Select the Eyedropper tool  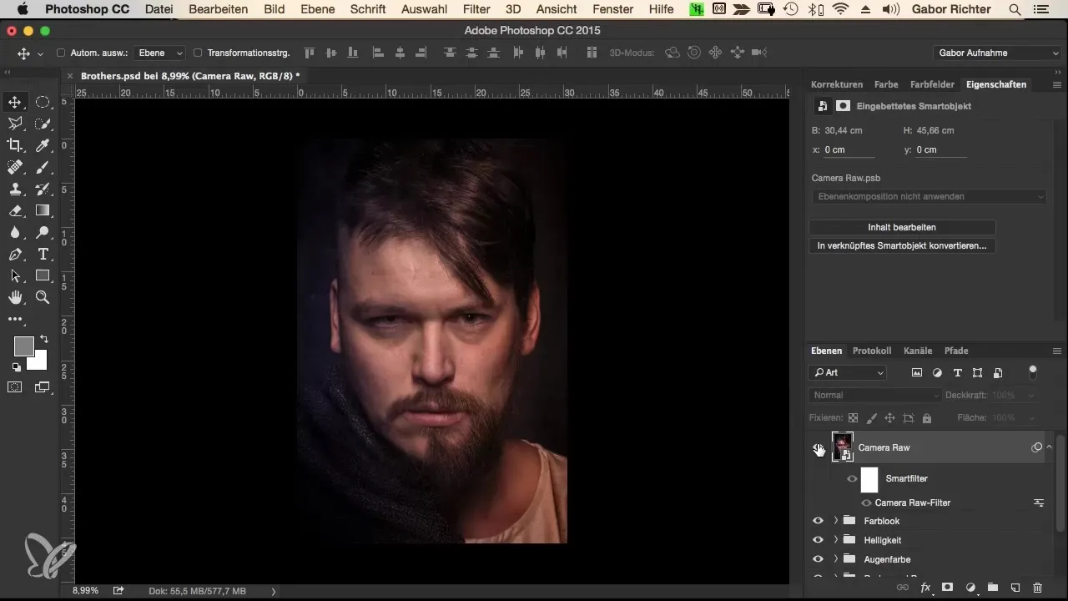coord(43,145)
